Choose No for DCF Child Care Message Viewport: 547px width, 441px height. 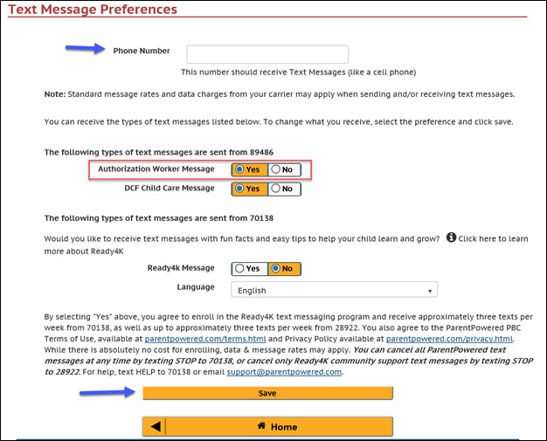click(x=284, y=189)
